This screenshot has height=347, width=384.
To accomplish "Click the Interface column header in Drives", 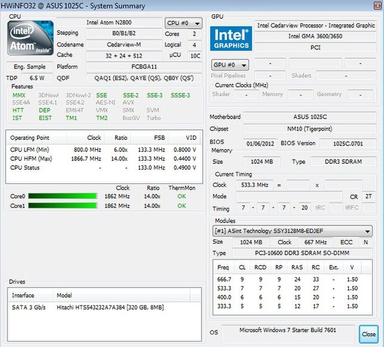I will pyautogui.click(x=30, y=295).
